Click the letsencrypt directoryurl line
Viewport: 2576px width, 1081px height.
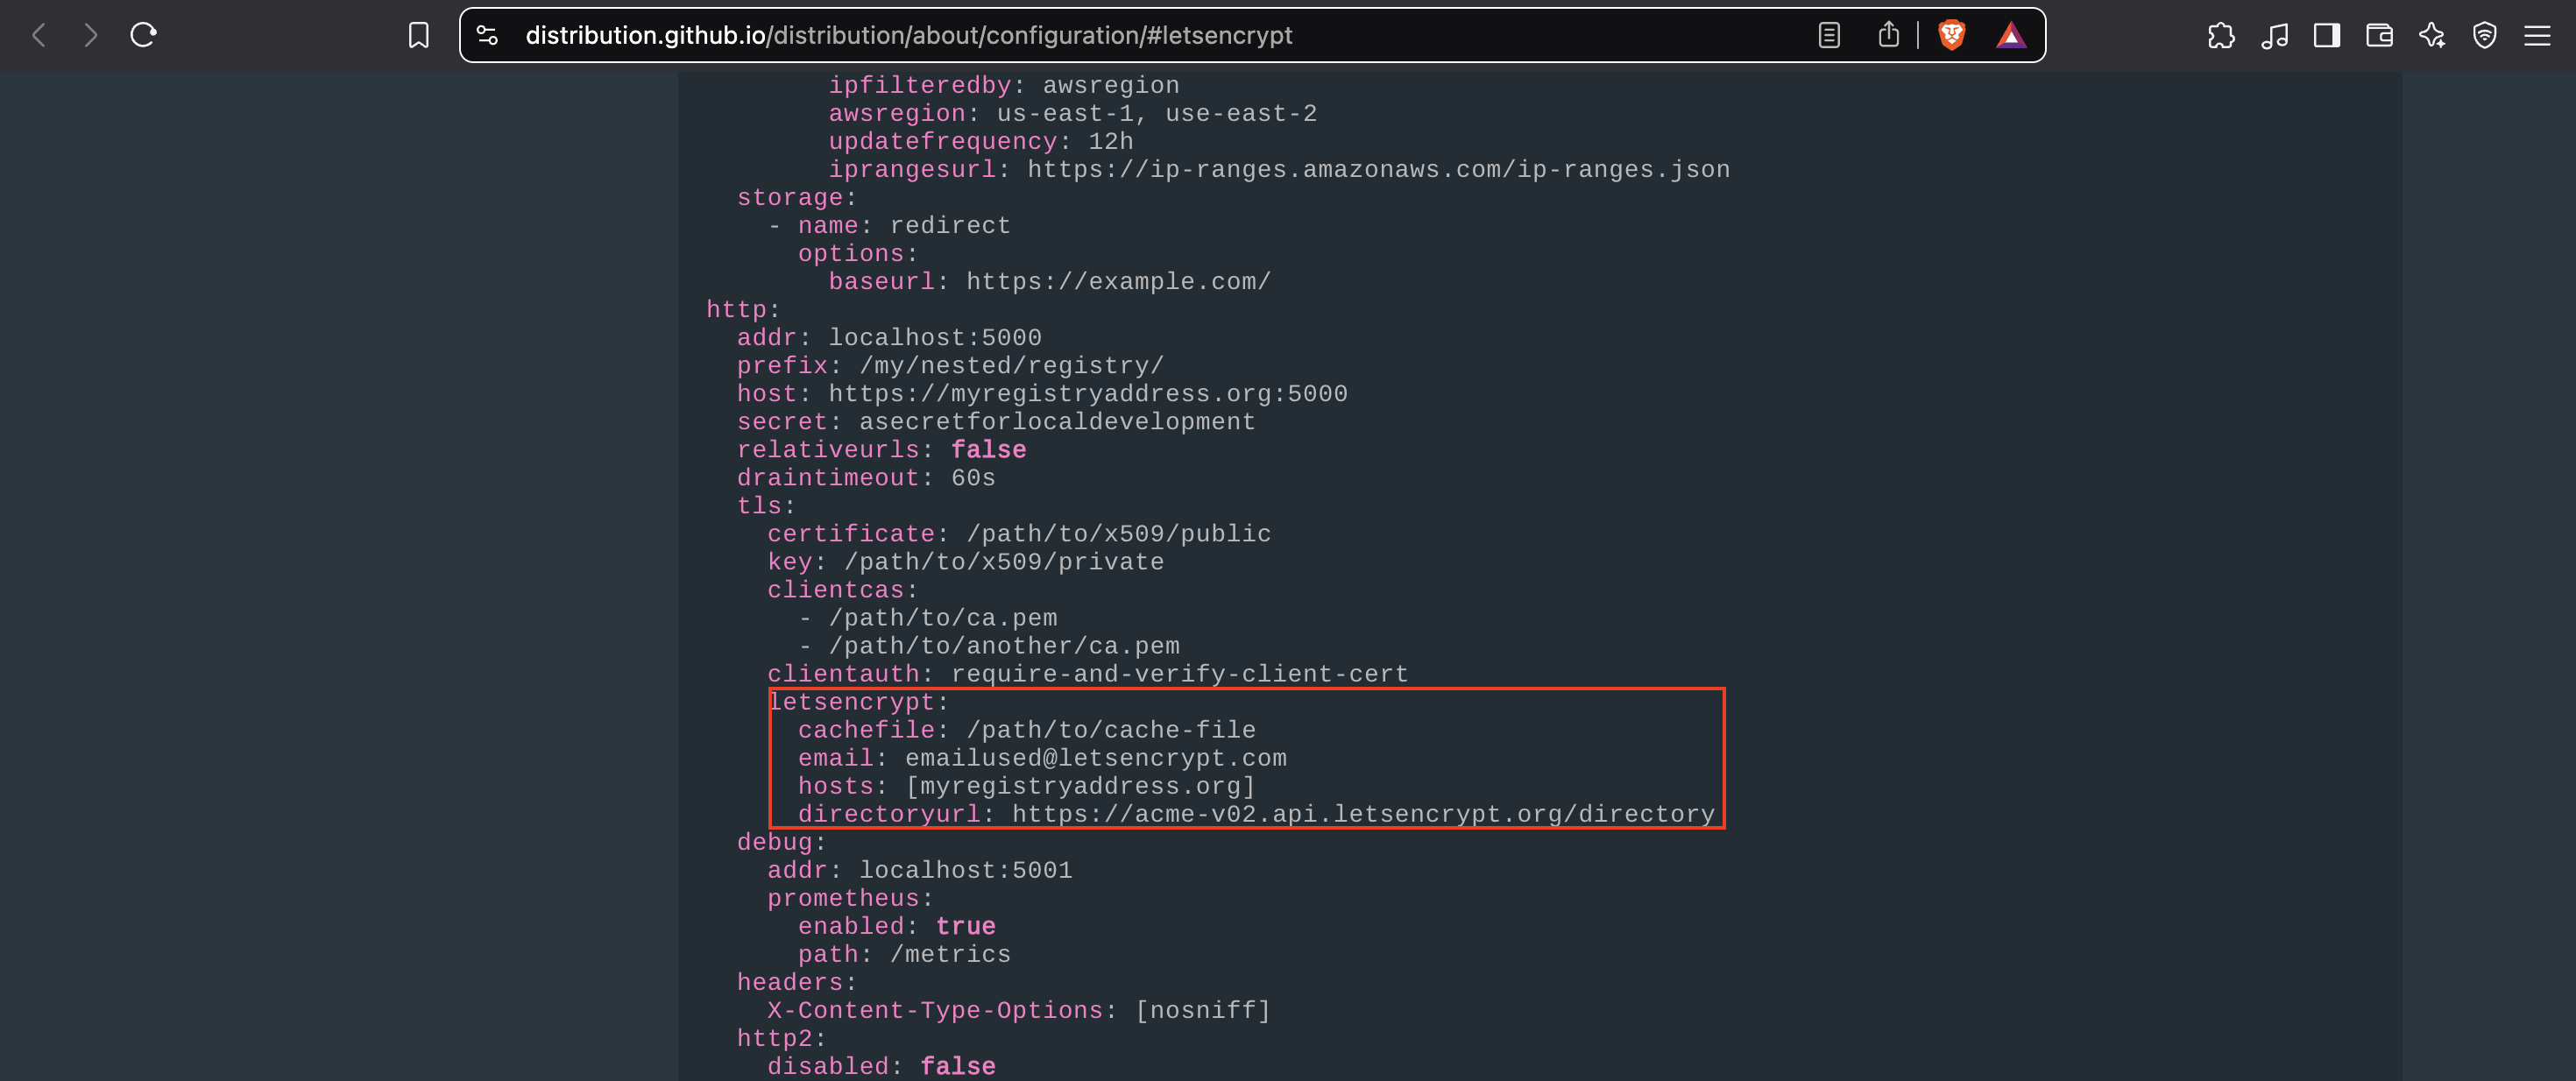[1255, 814]
